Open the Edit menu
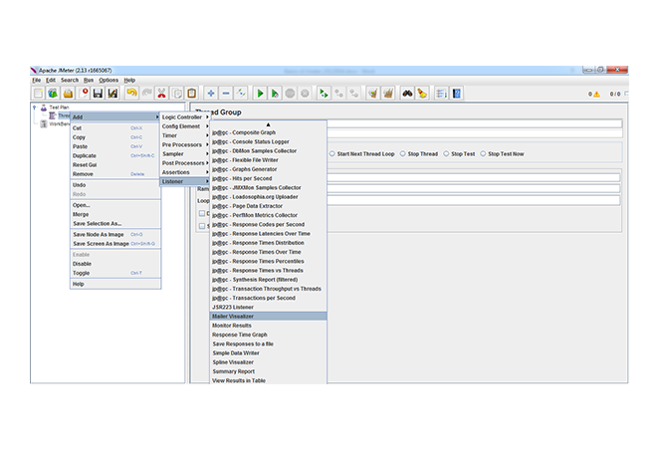Screen dimensions: 658x450 click(51, 81)
